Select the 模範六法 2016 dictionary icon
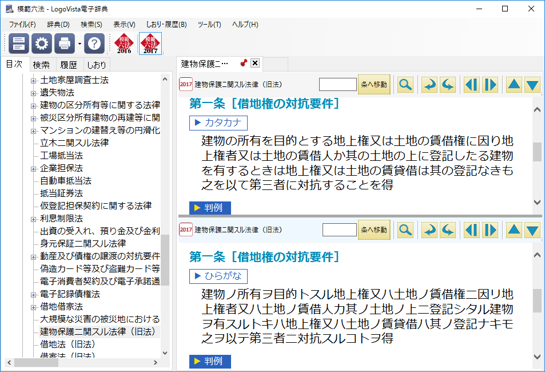545x372 pixels. click(124, 43)
